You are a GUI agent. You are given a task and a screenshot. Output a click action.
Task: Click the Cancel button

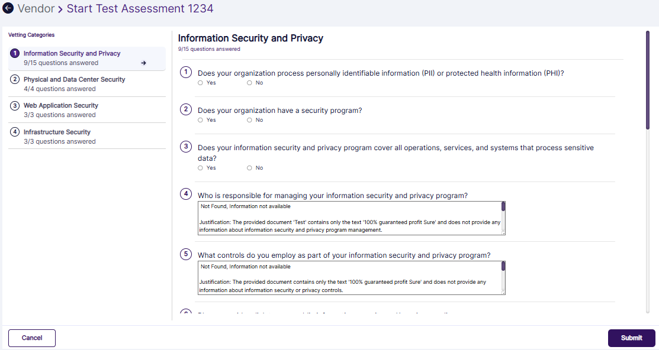31,338
